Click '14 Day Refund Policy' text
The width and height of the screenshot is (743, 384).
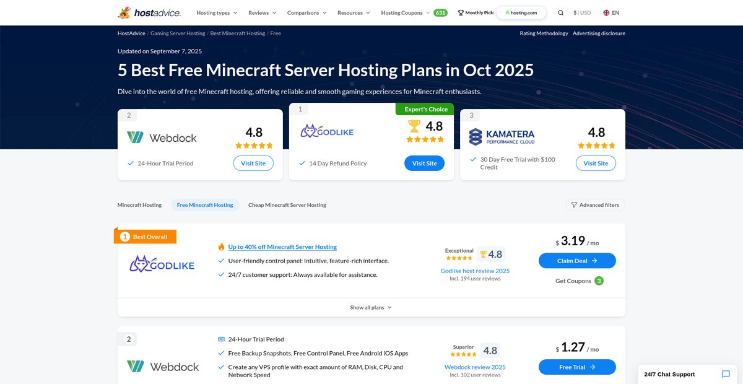point(337,164)
